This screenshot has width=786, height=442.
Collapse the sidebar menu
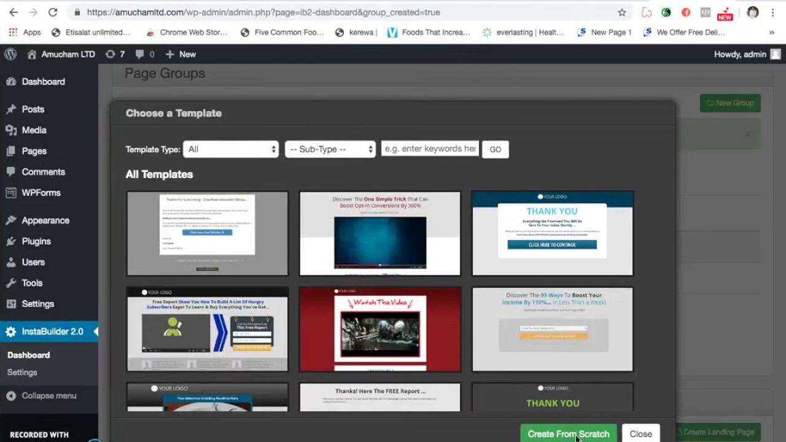pyautogui.click(x=49, y=396)
